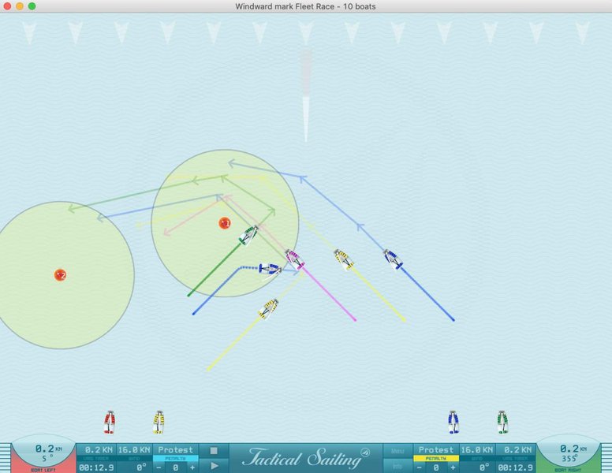Select the blue boat with dotted trail
The image size is (612, 473).
coord(270,269)
